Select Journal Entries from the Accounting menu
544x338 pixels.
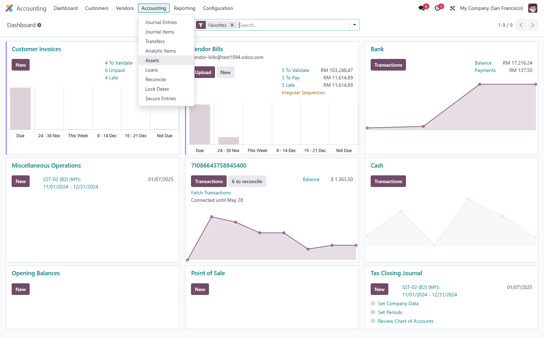[x=166, y=22]
